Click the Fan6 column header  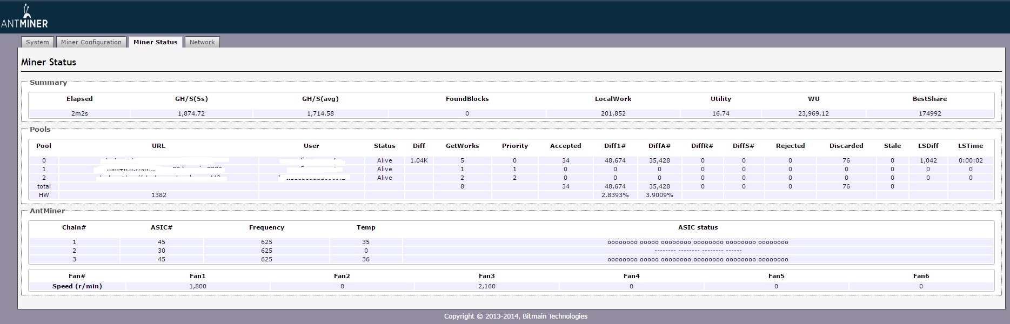coord(921,276)
